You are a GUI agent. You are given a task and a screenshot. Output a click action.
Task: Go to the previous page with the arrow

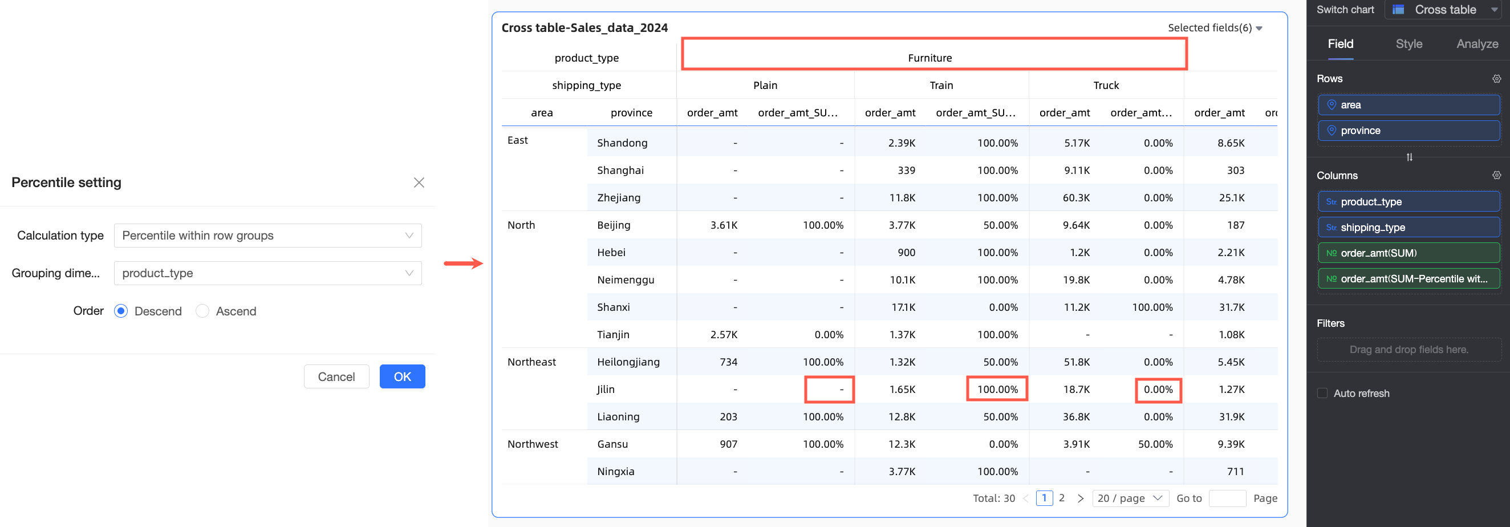[1026, 498]
